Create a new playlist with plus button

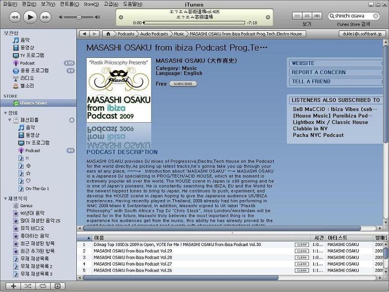pos(13,286)
